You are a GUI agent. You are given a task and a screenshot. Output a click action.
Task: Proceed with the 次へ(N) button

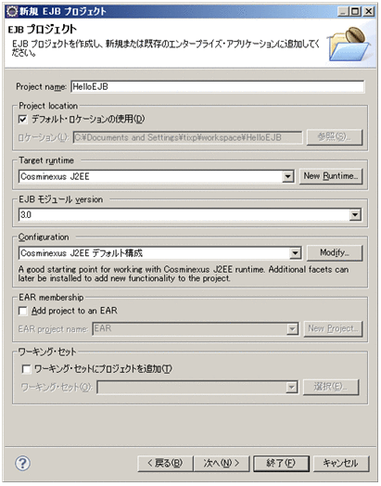[222, 464]
